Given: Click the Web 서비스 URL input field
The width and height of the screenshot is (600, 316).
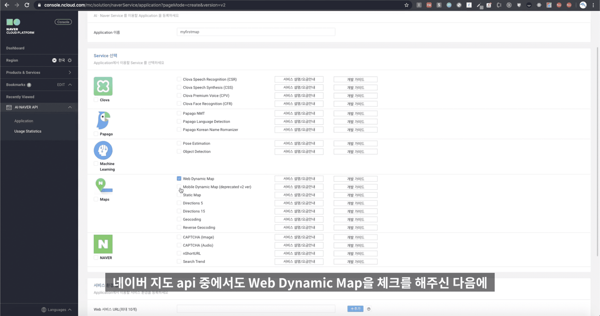Looking at the screenshot, I should [256, 309].
